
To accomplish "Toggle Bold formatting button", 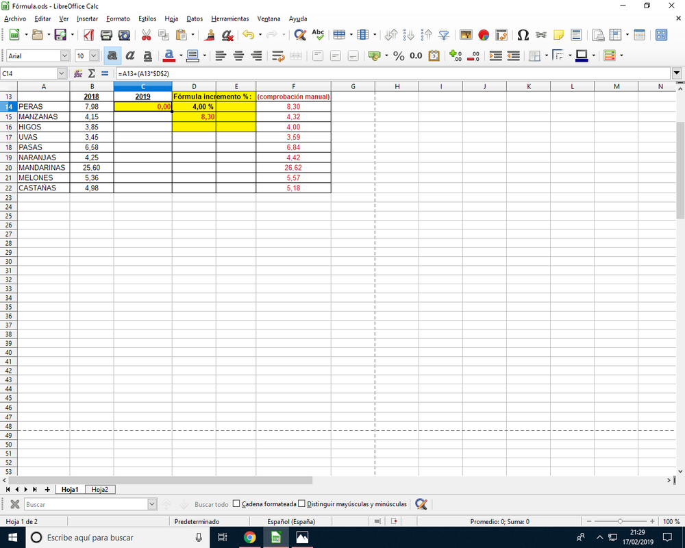I will tap(112, 55).
